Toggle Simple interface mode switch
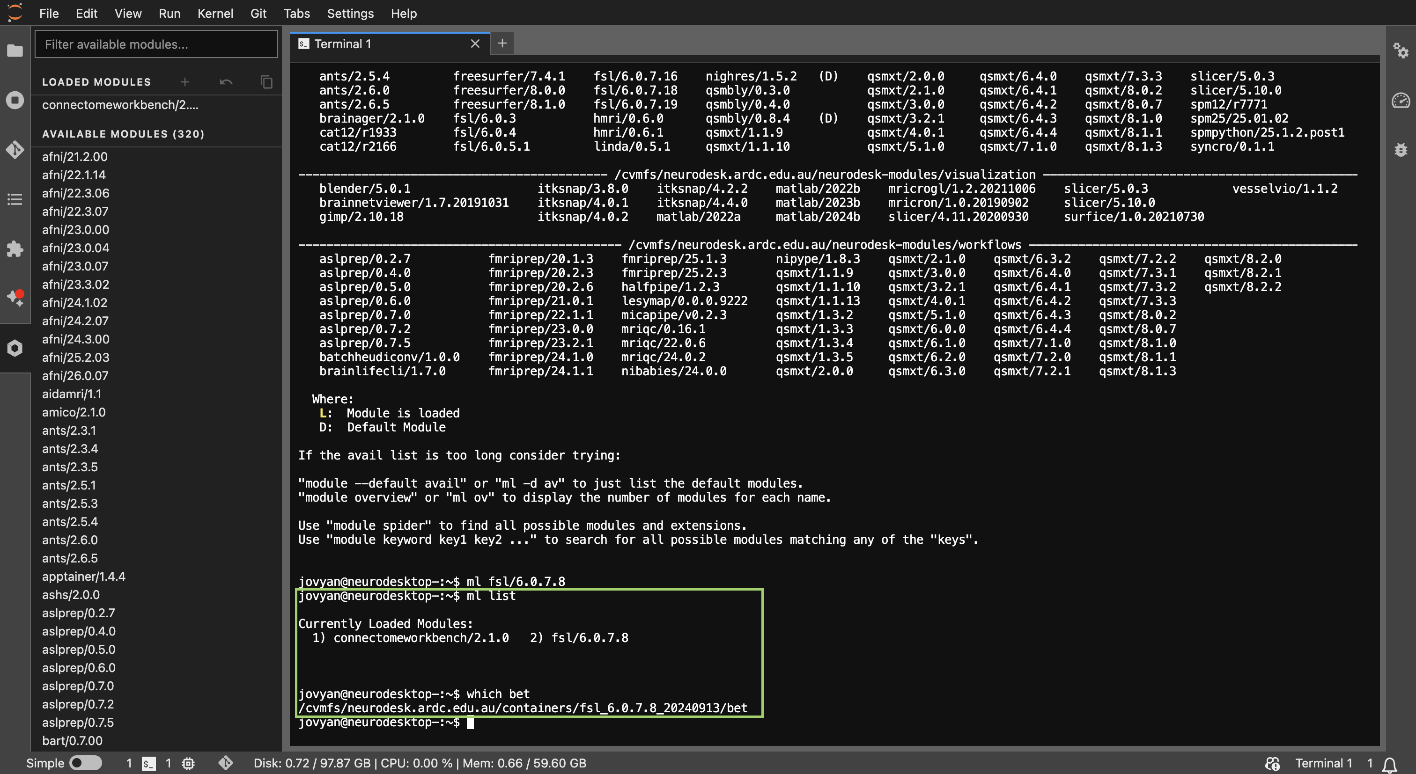Image resolution: width=1416 pixels, height=774 pixels. [86, 763]
